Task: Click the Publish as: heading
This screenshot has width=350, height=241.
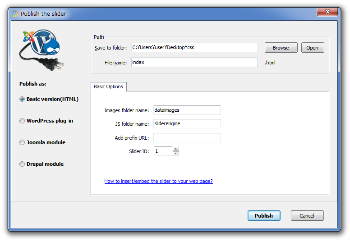Action: coord(33,84)
